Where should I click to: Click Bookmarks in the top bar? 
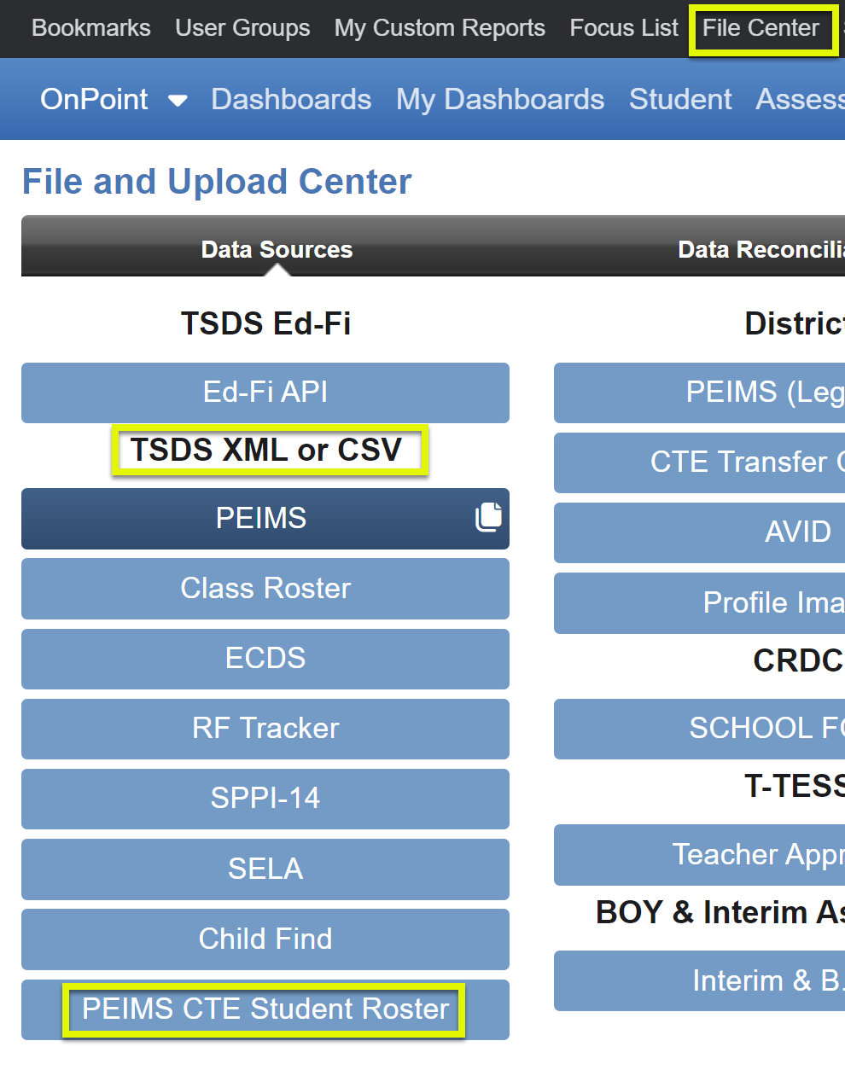(x=90, y=27)
